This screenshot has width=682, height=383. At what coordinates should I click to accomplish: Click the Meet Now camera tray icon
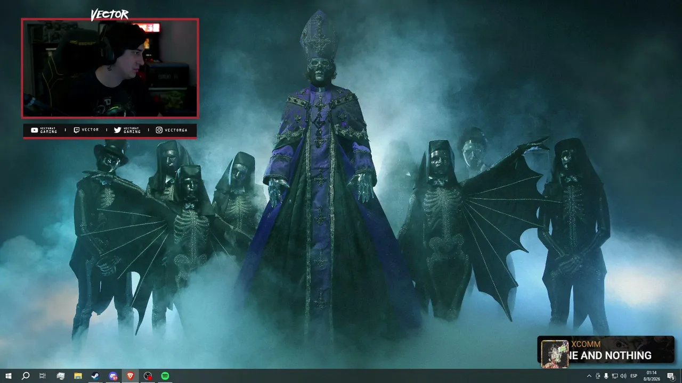point(598,376)
